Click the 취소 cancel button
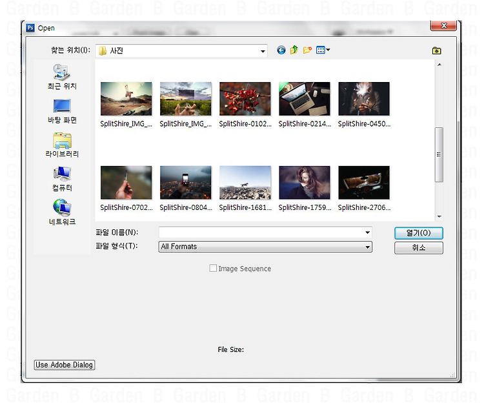 pyautogui.click(x=419, y=247)
